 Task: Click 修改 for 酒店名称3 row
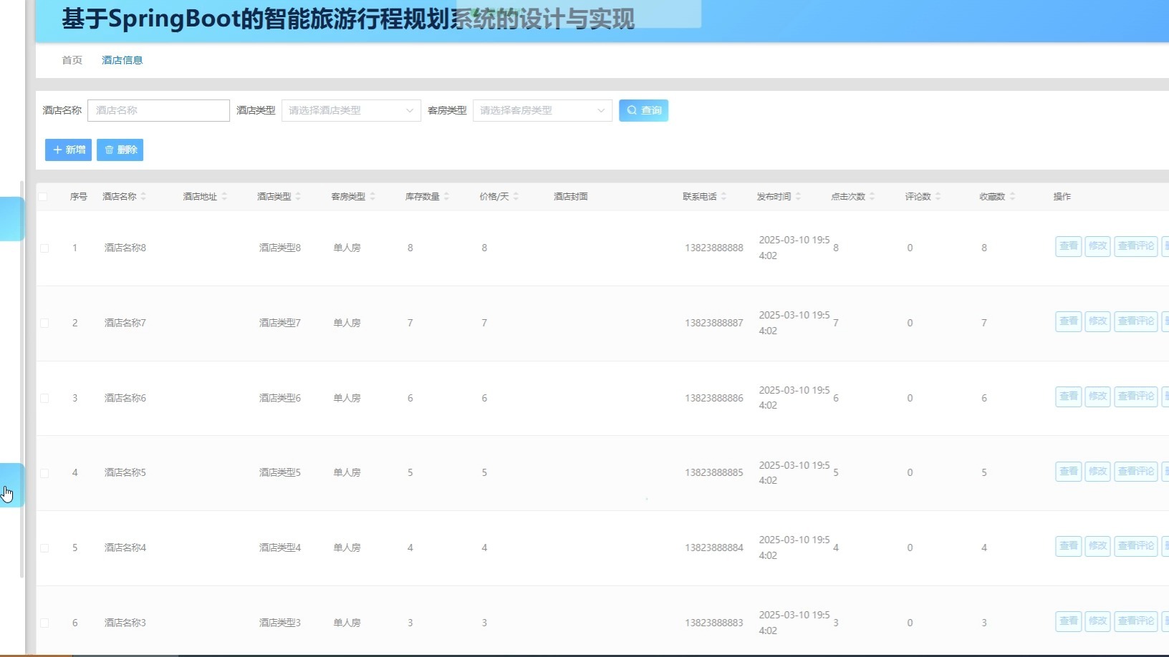point(1097,621)
